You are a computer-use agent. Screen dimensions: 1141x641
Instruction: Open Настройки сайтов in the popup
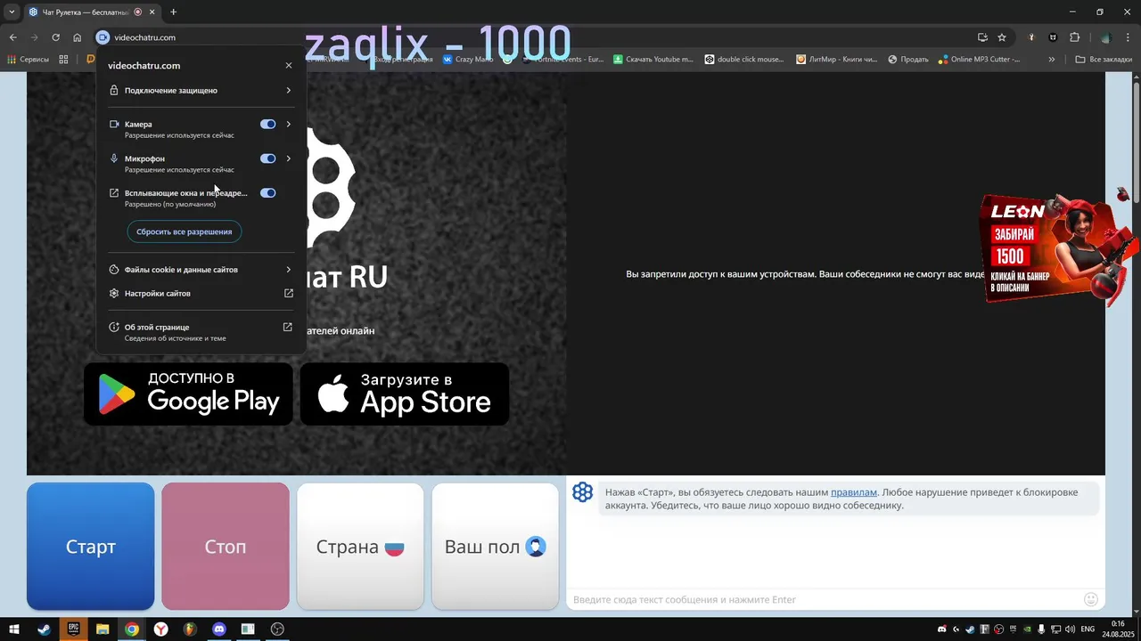click(201, 293)
